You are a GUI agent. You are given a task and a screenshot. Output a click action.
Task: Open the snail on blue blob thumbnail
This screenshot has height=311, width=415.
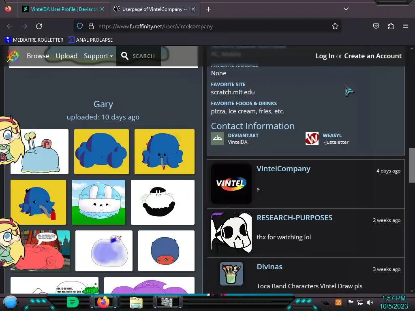(39, 151)
